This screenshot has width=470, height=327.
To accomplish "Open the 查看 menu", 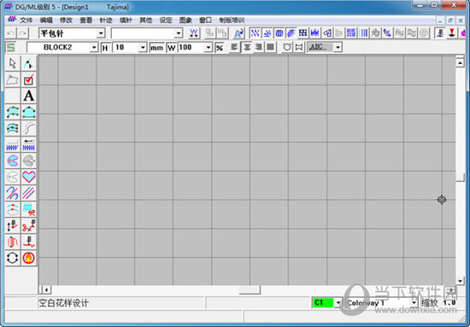I will 85,20.
